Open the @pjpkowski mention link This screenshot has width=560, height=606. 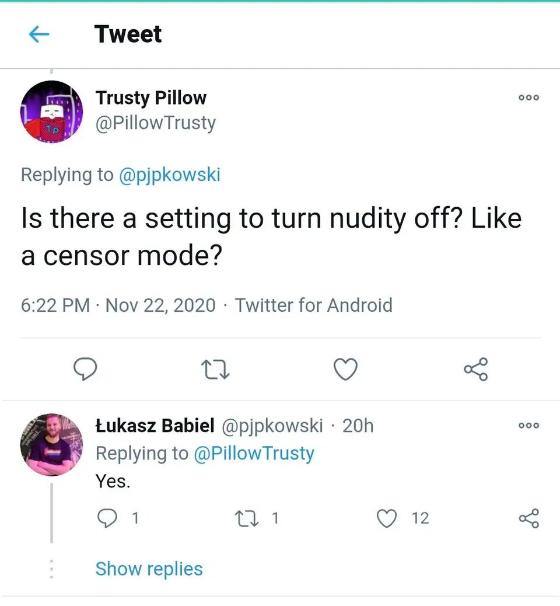pos(169,175)
